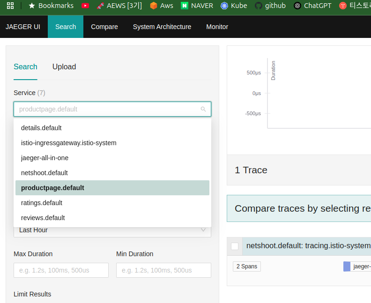The height and width of the screenshot is (303, 371).
Task: Open the AEWS [3기] bookmark
Action: [x=119, y=6]
